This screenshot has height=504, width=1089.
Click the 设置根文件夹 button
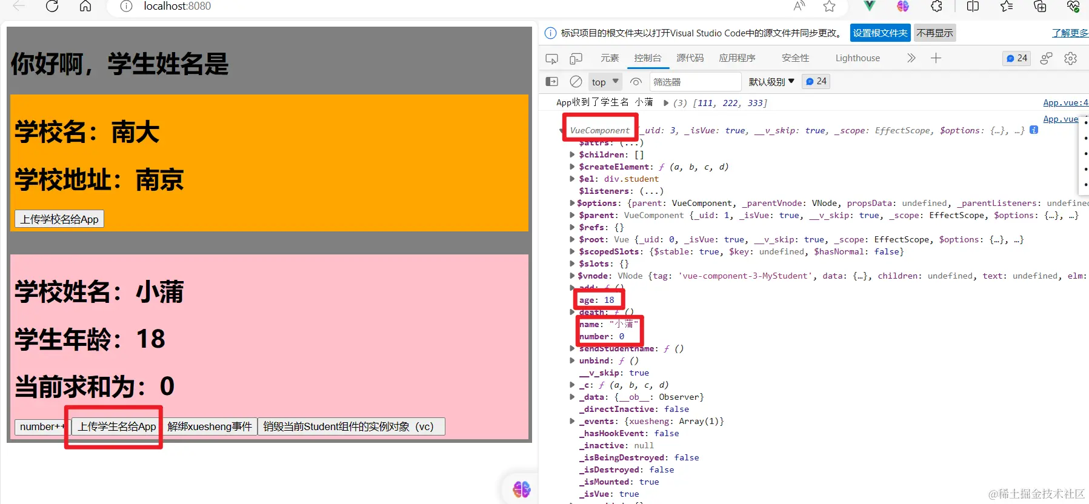pos(880,33)
